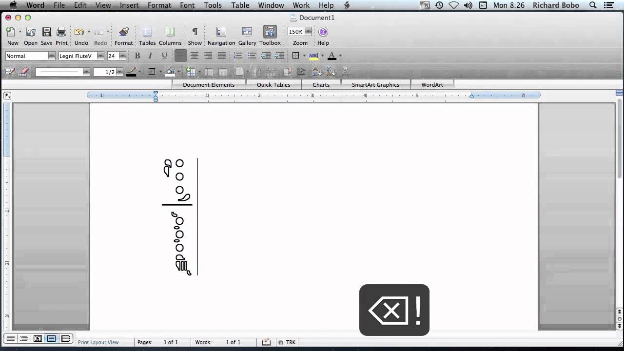
Task: Click the highlight color ABC swatch
Action: pos(313,56)
